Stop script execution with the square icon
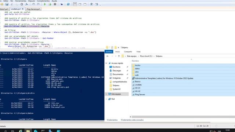Image resolution: width=235 pixels, height=132 pixels. [x=55, y=4]
